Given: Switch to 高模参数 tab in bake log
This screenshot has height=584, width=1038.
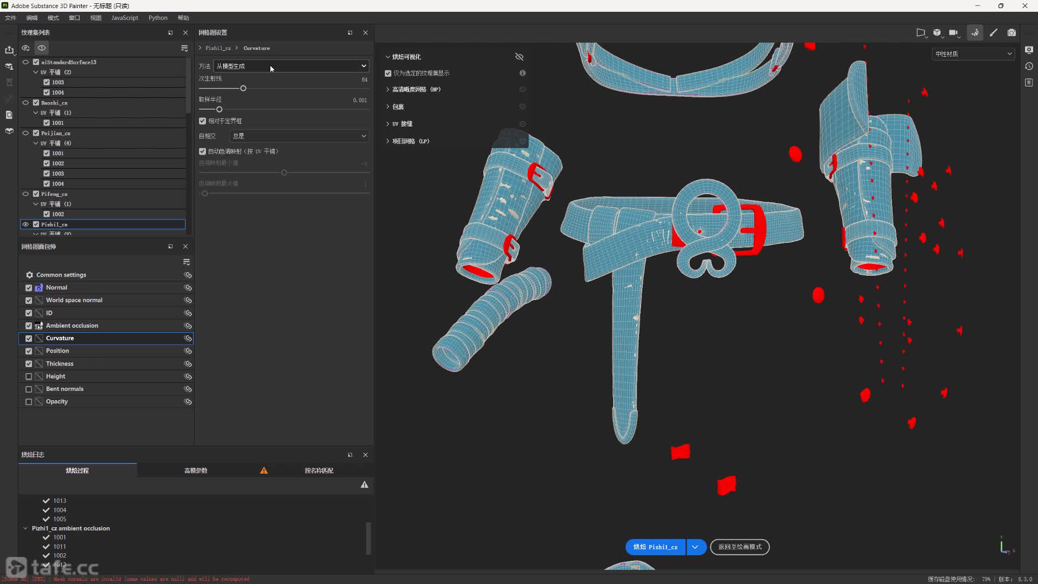Looking at the screenshot, I should click(196, 470).
